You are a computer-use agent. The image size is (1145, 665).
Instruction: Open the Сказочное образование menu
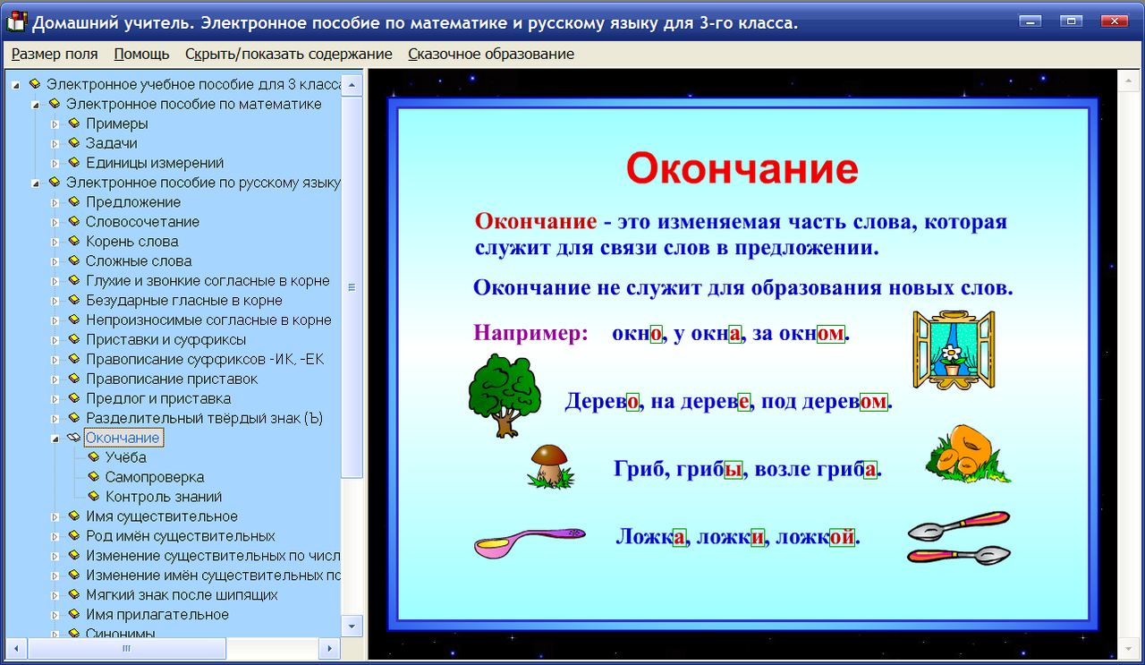pos(490,54)
